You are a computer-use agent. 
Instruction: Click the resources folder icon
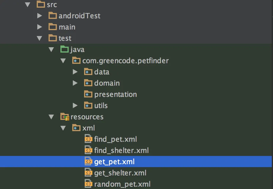click(x=65, y=117)
